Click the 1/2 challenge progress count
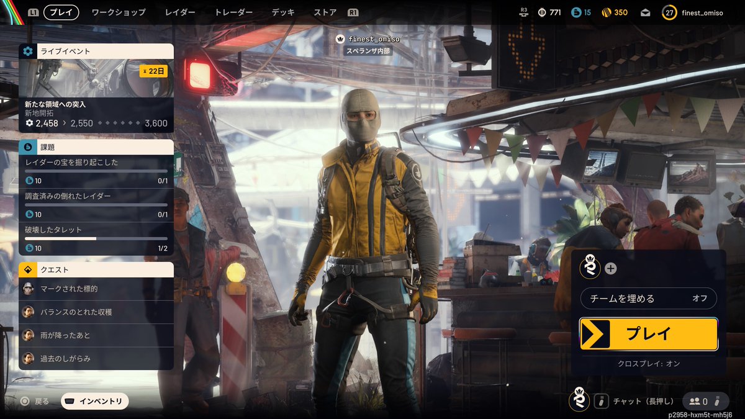Image resolution: width=745 pixels, height=419 pixels. (163, 248)
